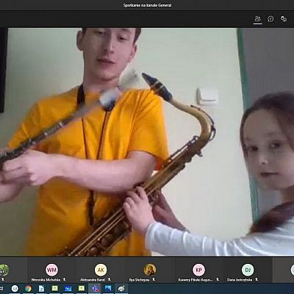This screenshot has width=294, height=294.
Task: Select the participant with painted portrait avatar
Action: click(150, 270)
